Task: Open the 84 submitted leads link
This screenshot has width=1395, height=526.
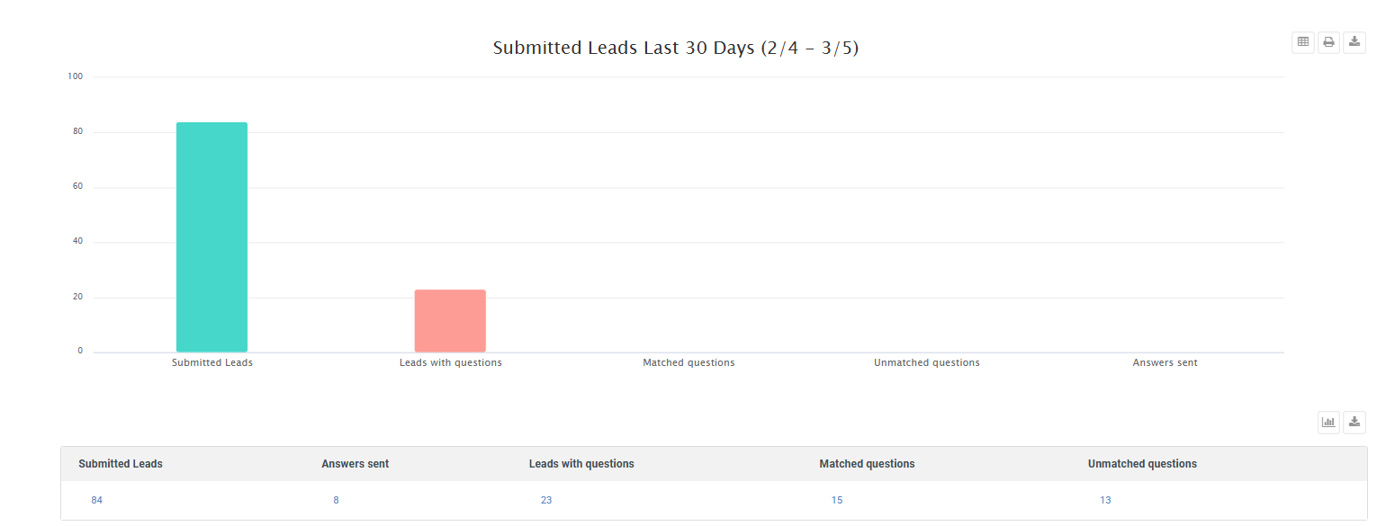Action: tap(97, 500)
